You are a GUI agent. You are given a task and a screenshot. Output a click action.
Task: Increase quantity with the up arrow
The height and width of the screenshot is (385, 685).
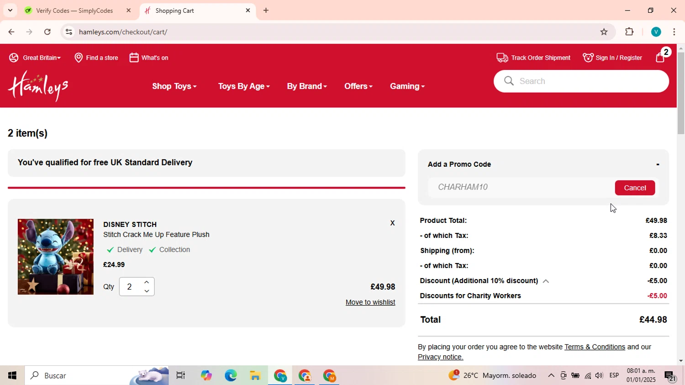point(147,282)
